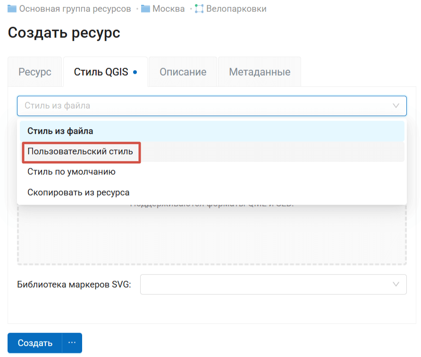
Task: Click the chevron arrow in the style type selector
Action: (396, 106)
